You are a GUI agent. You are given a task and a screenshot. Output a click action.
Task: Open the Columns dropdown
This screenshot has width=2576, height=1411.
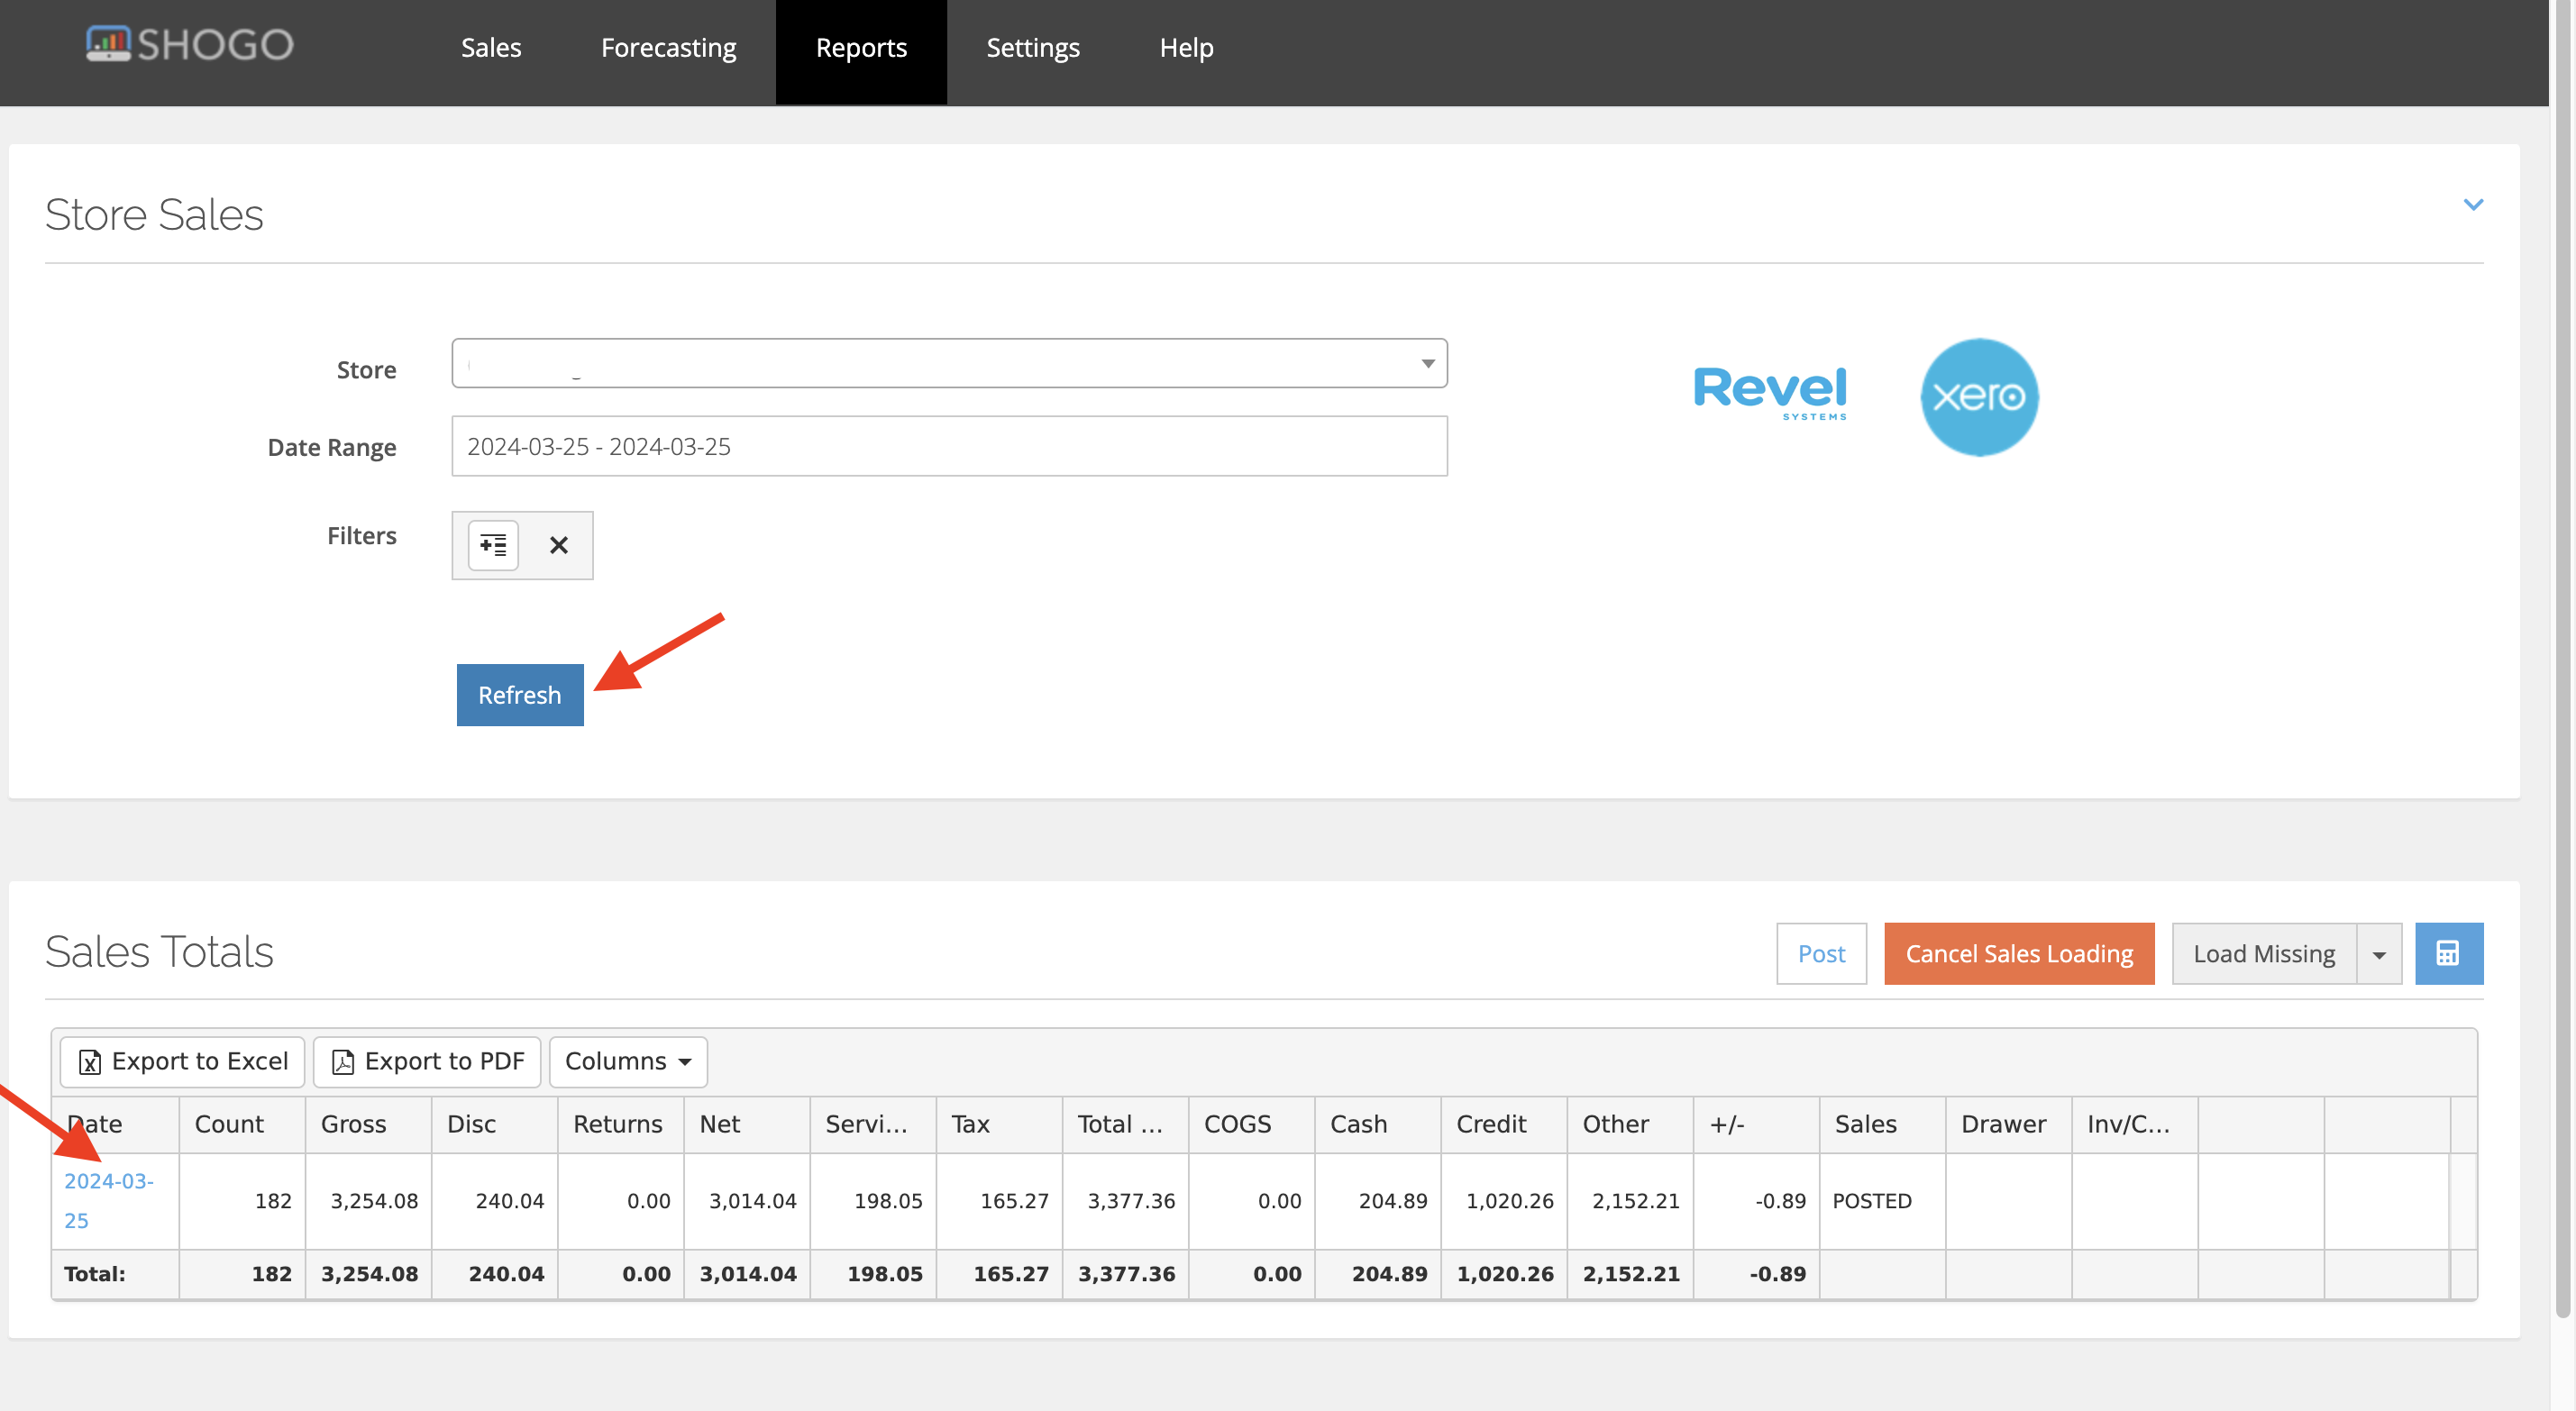[x=628, y=1062]
